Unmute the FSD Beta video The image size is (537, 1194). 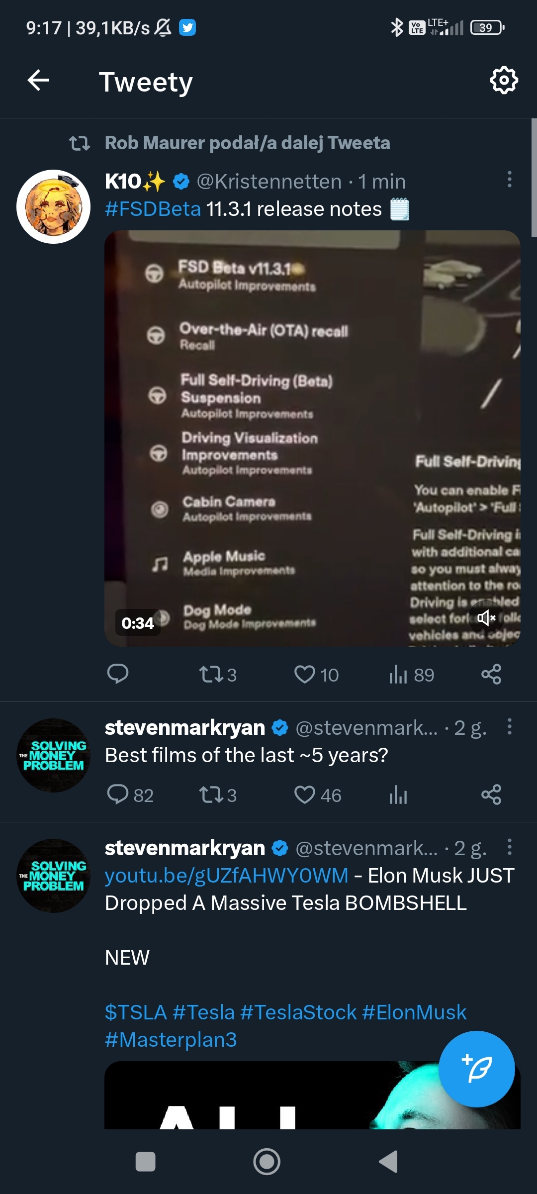point(486,618)
